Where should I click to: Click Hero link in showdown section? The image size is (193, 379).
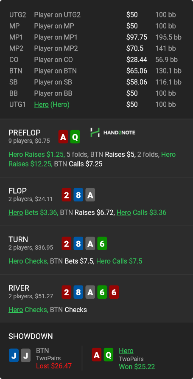126,351
